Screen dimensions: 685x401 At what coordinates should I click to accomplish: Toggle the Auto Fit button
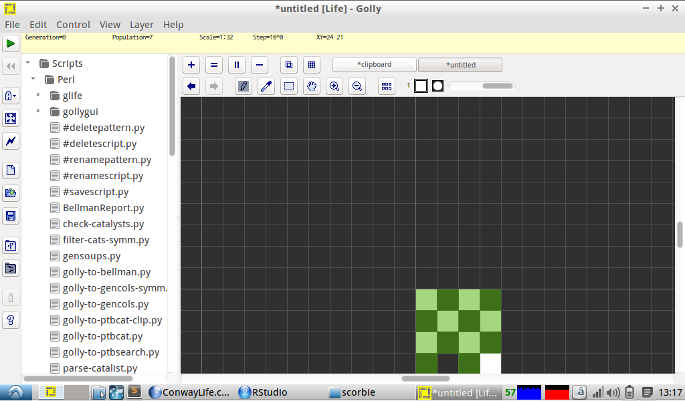click(x=11, y=118)
